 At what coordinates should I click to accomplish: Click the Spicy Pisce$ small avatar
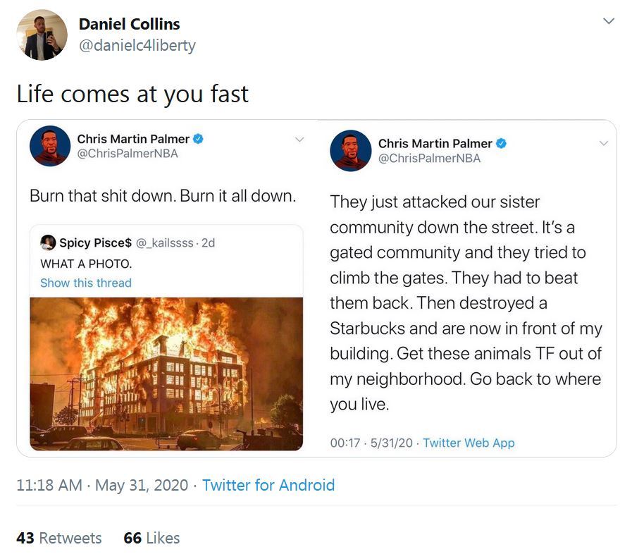pyautogui.click(x=48, y=242)
